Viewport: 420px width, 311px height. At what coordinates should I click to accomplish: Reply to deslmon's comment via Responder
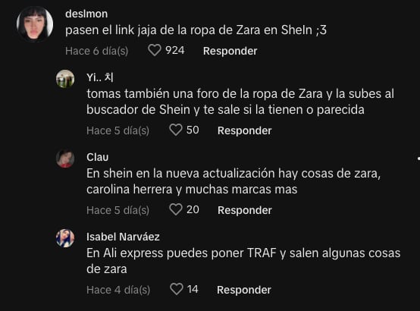[x=230, y=51]
